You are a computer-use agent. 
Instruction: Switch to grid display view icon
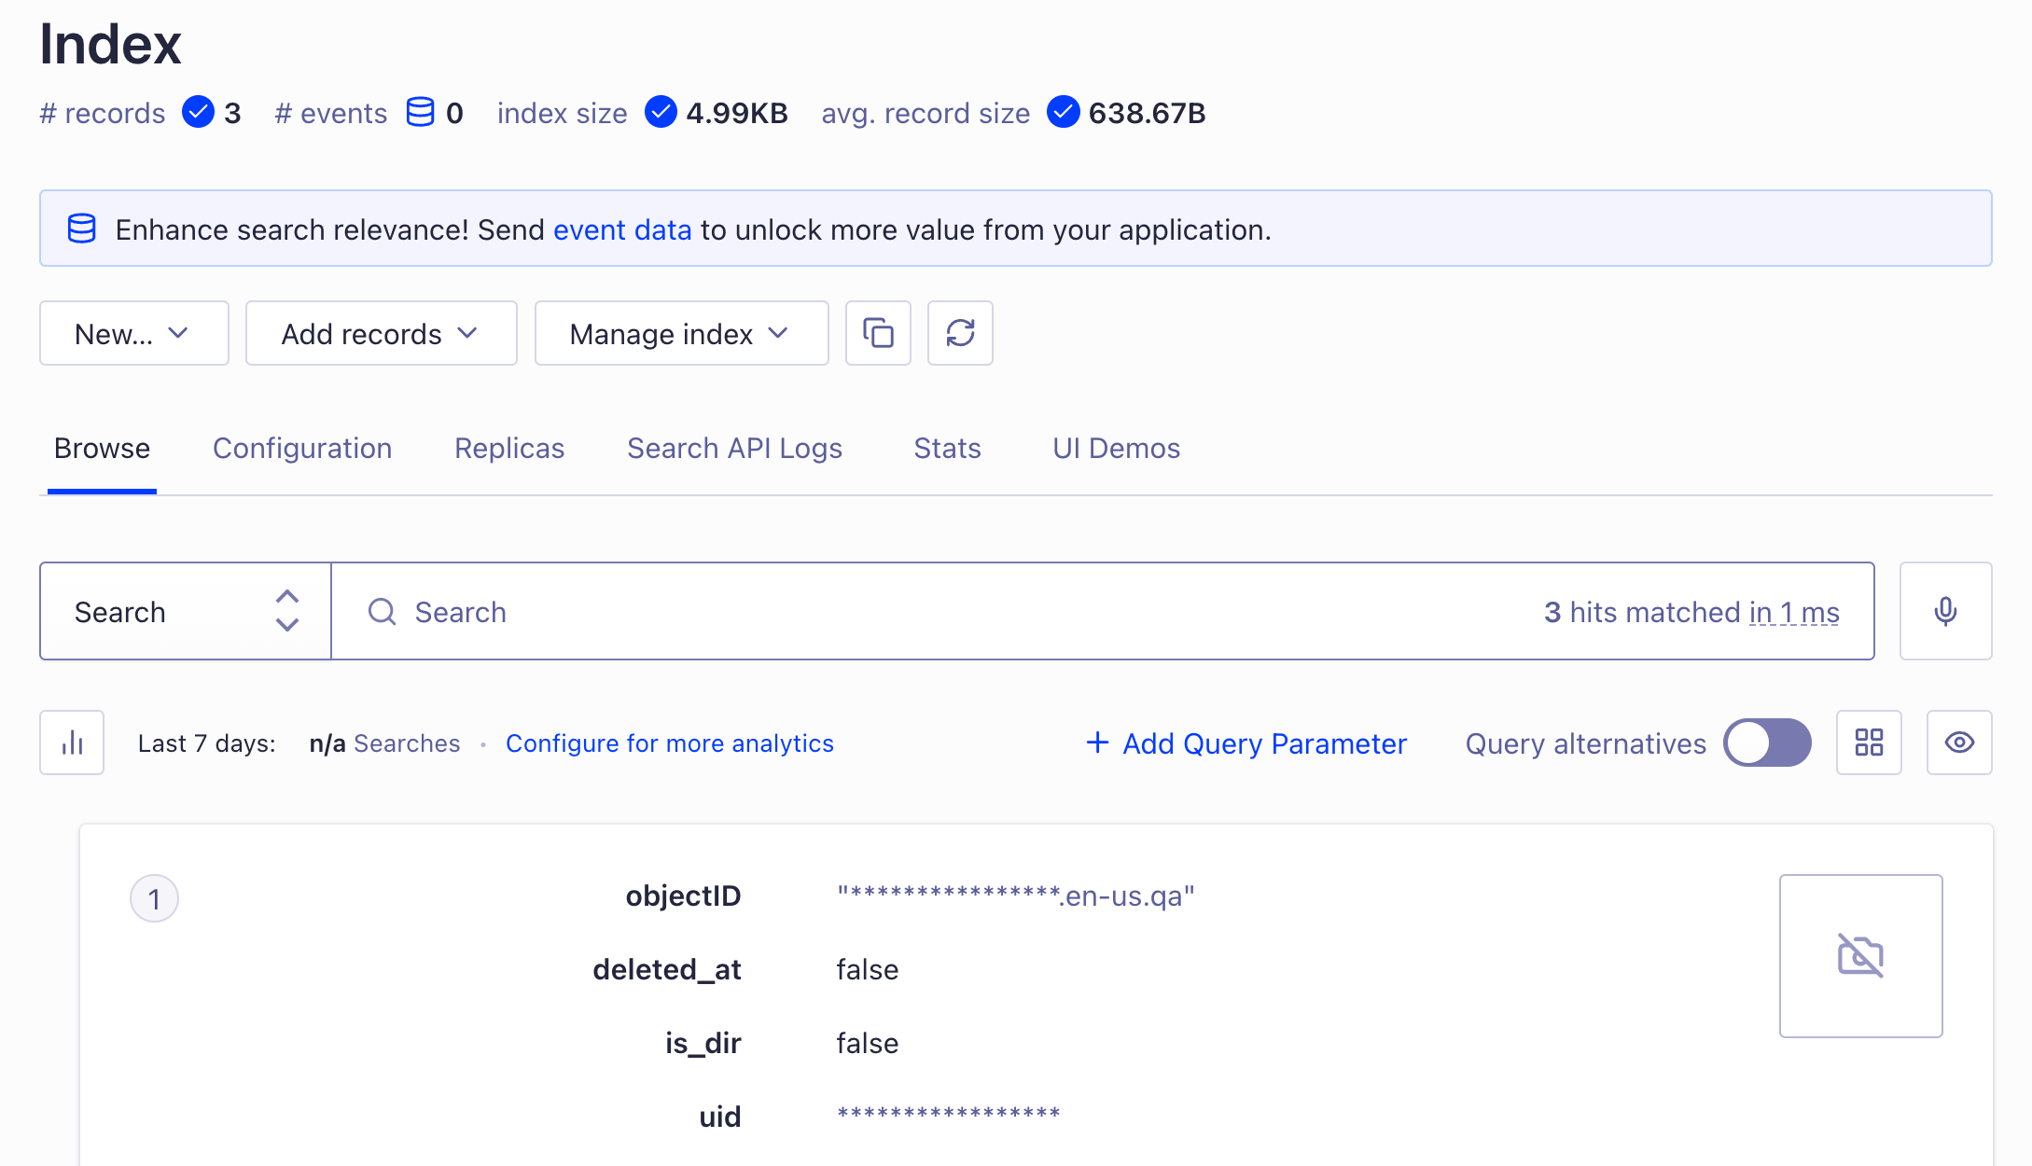coord(1869,743)
